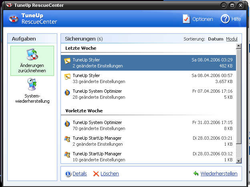Click the 'Letzte Woche' group header

pos(81,48)
